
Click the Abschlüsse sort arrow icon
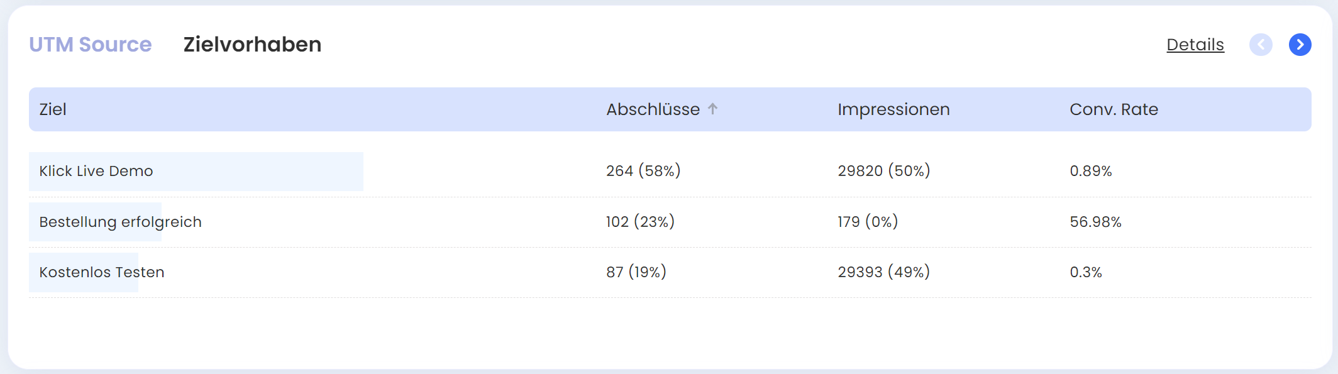click(x=712, y=109)
